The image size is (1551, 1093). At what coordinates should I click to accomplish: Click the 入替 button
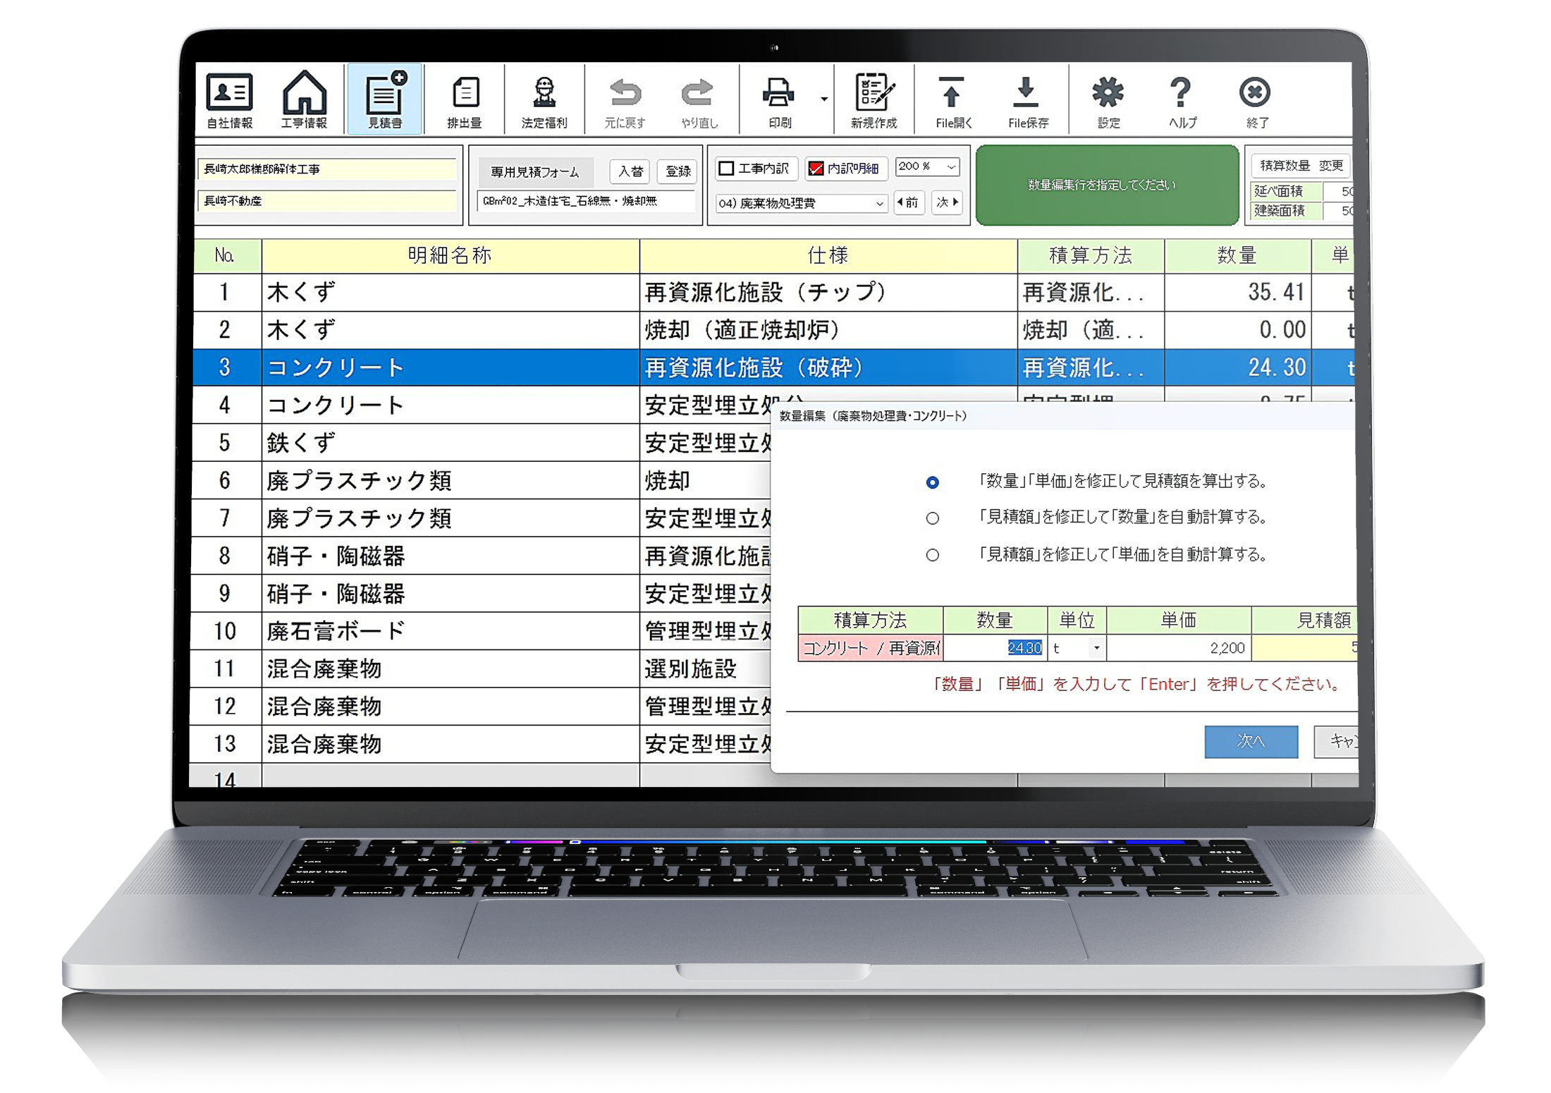(630, 171)
